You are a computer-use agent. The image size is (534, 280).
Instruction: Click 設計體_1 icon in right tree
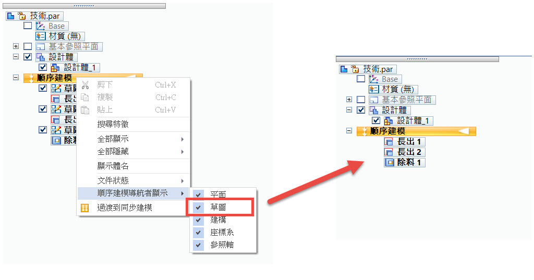(389, 120)
